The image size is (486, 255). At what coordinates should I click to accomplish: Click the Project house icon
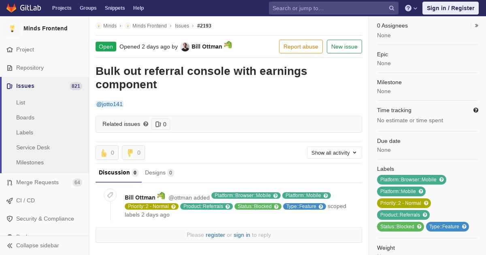10,49
